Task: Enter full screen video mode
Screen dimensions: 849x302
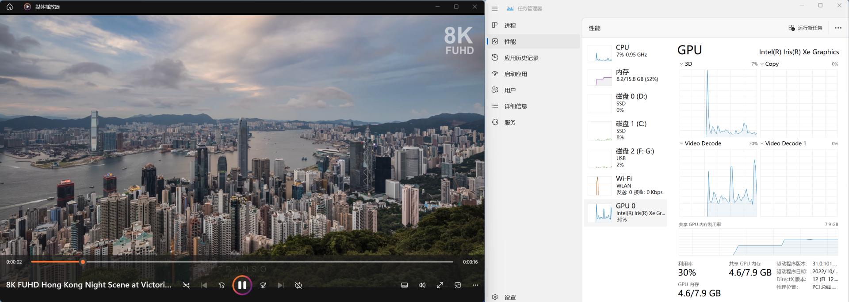Action: coord(440,285)
